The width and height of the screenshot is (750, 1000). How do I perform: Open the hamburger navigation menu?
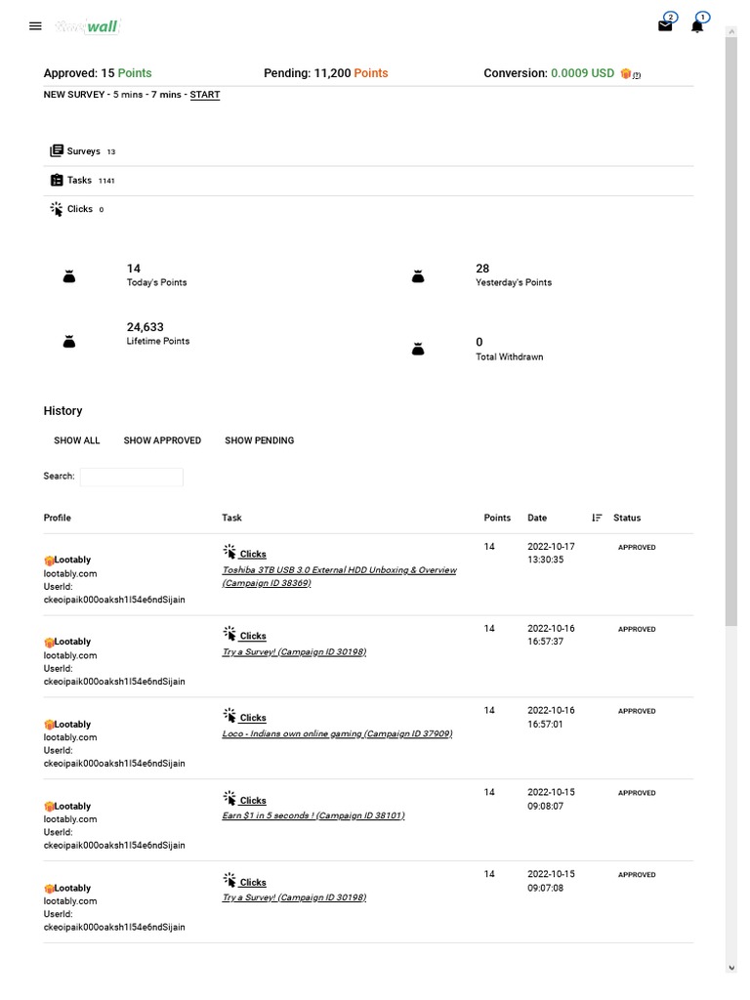(x=36, y=26)
